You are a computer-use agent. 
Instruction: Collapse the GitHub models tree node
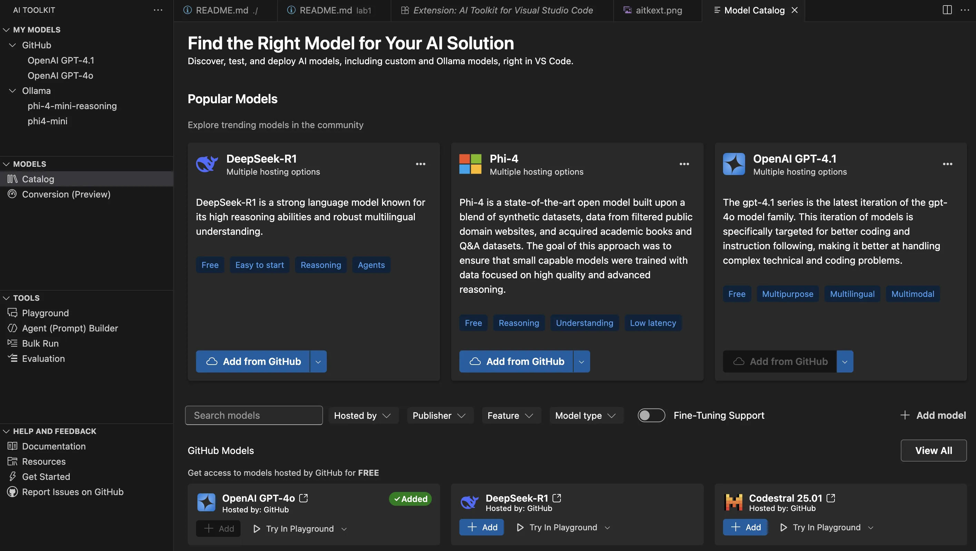(12, 45)
